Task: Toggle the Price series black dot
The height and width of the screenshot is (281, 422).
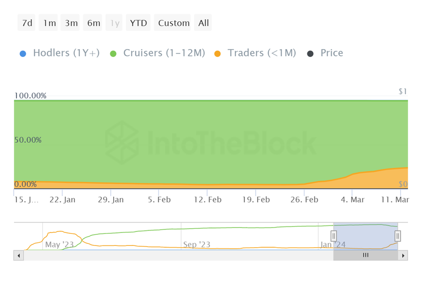Action: [x=310, y=53]
